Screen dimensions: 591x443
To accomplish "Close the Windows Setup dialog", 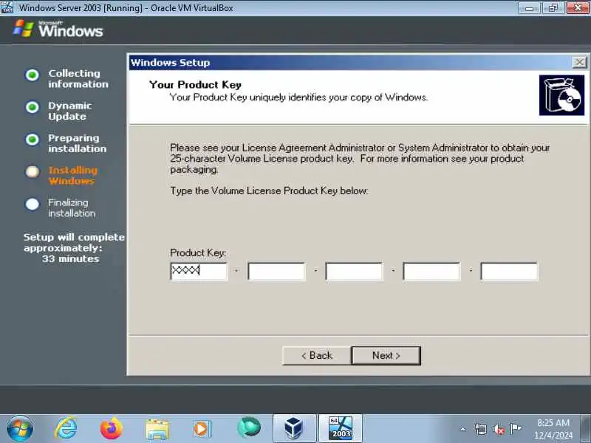I will click(x=579, y=62).
